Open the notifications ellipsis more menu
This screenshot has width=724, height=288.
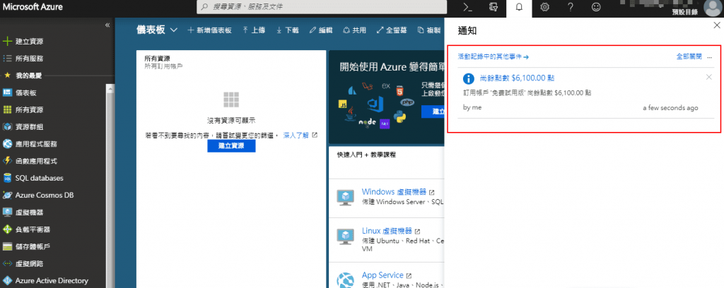click(710, 56)
